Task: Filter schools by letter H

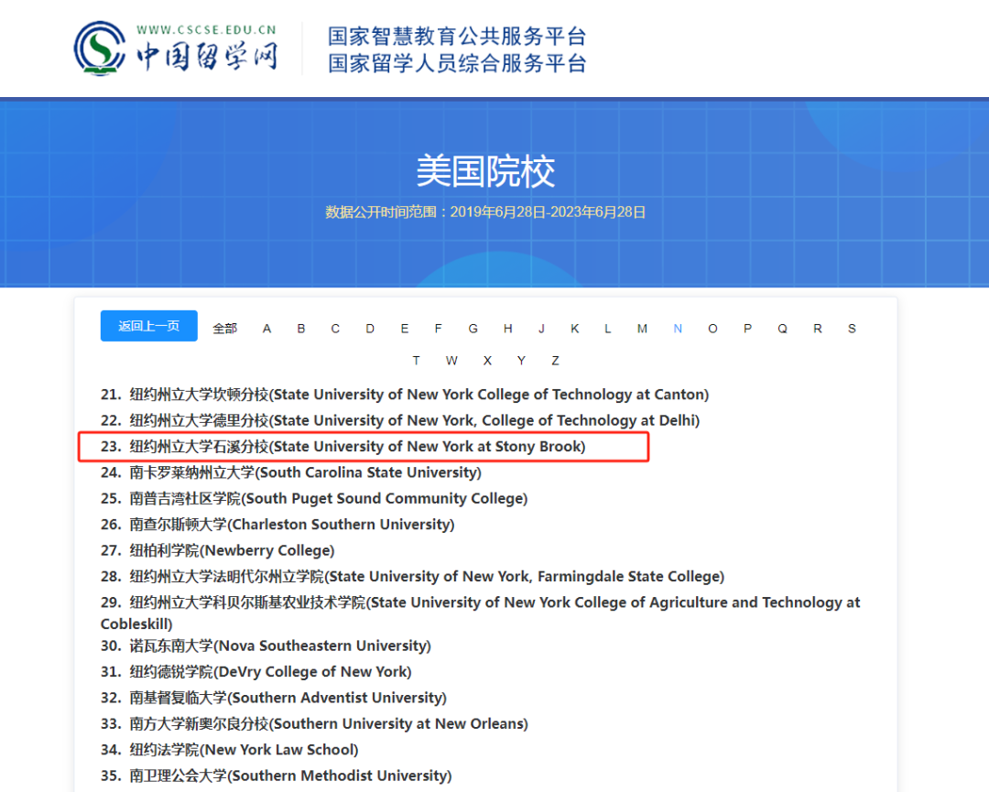Action: [x=507, y=329]
